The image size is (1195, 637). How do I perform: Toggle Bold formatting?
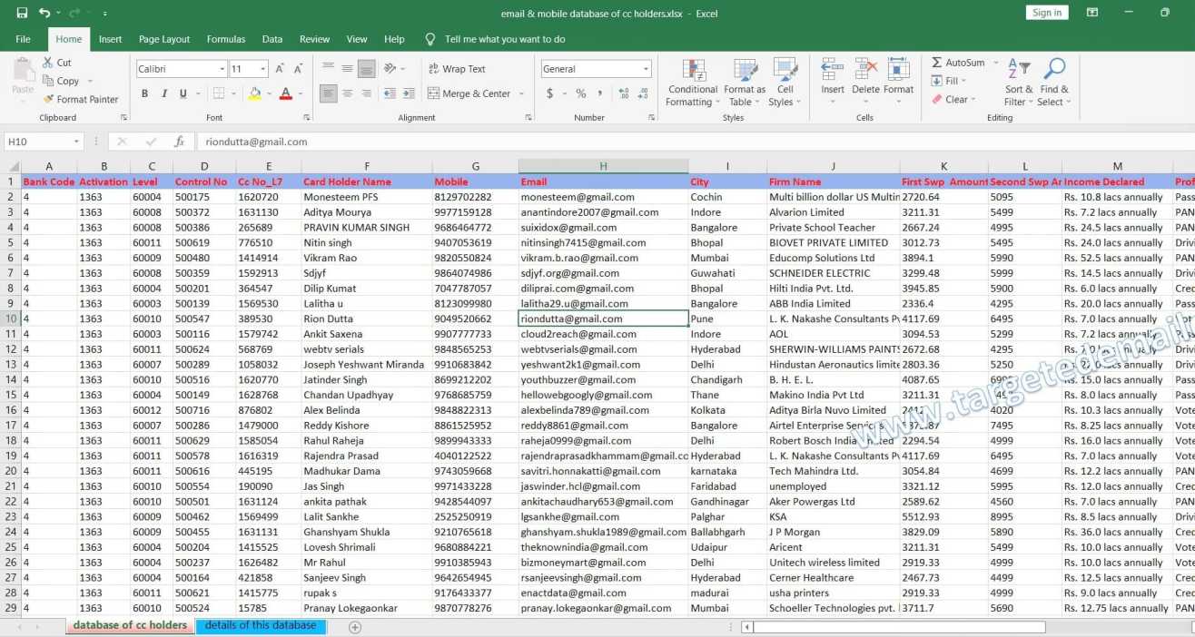144,93
